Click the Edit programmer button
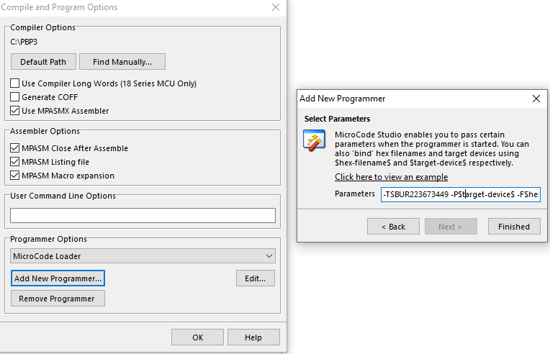 click(x=255, y=278)
